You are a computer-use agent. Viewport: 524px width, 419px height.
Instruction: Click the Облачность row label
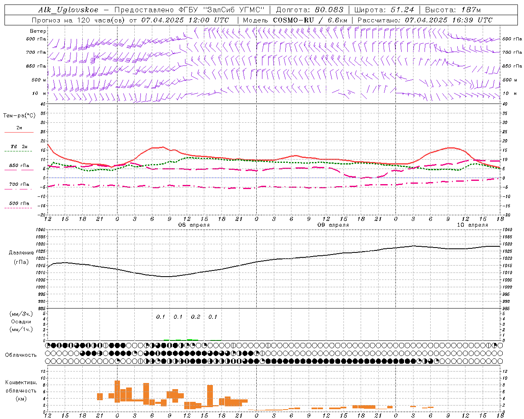click(21, 355)
